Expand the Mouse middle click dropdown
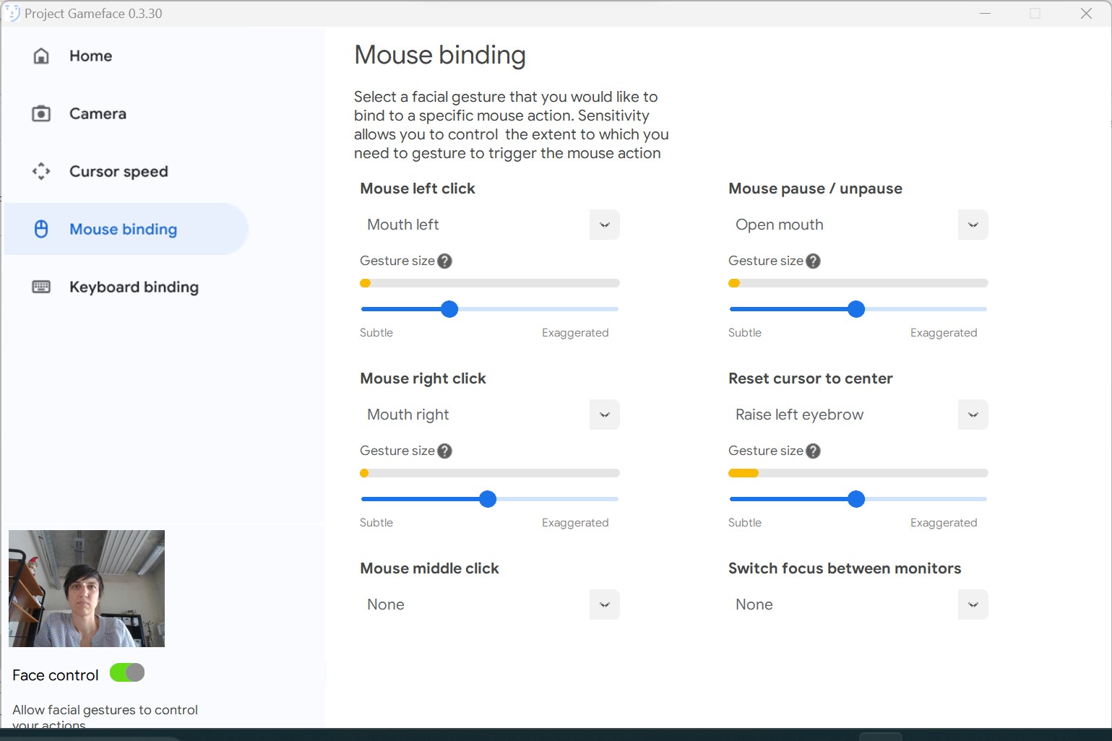1112x741 pixels. tap(604, 605)
